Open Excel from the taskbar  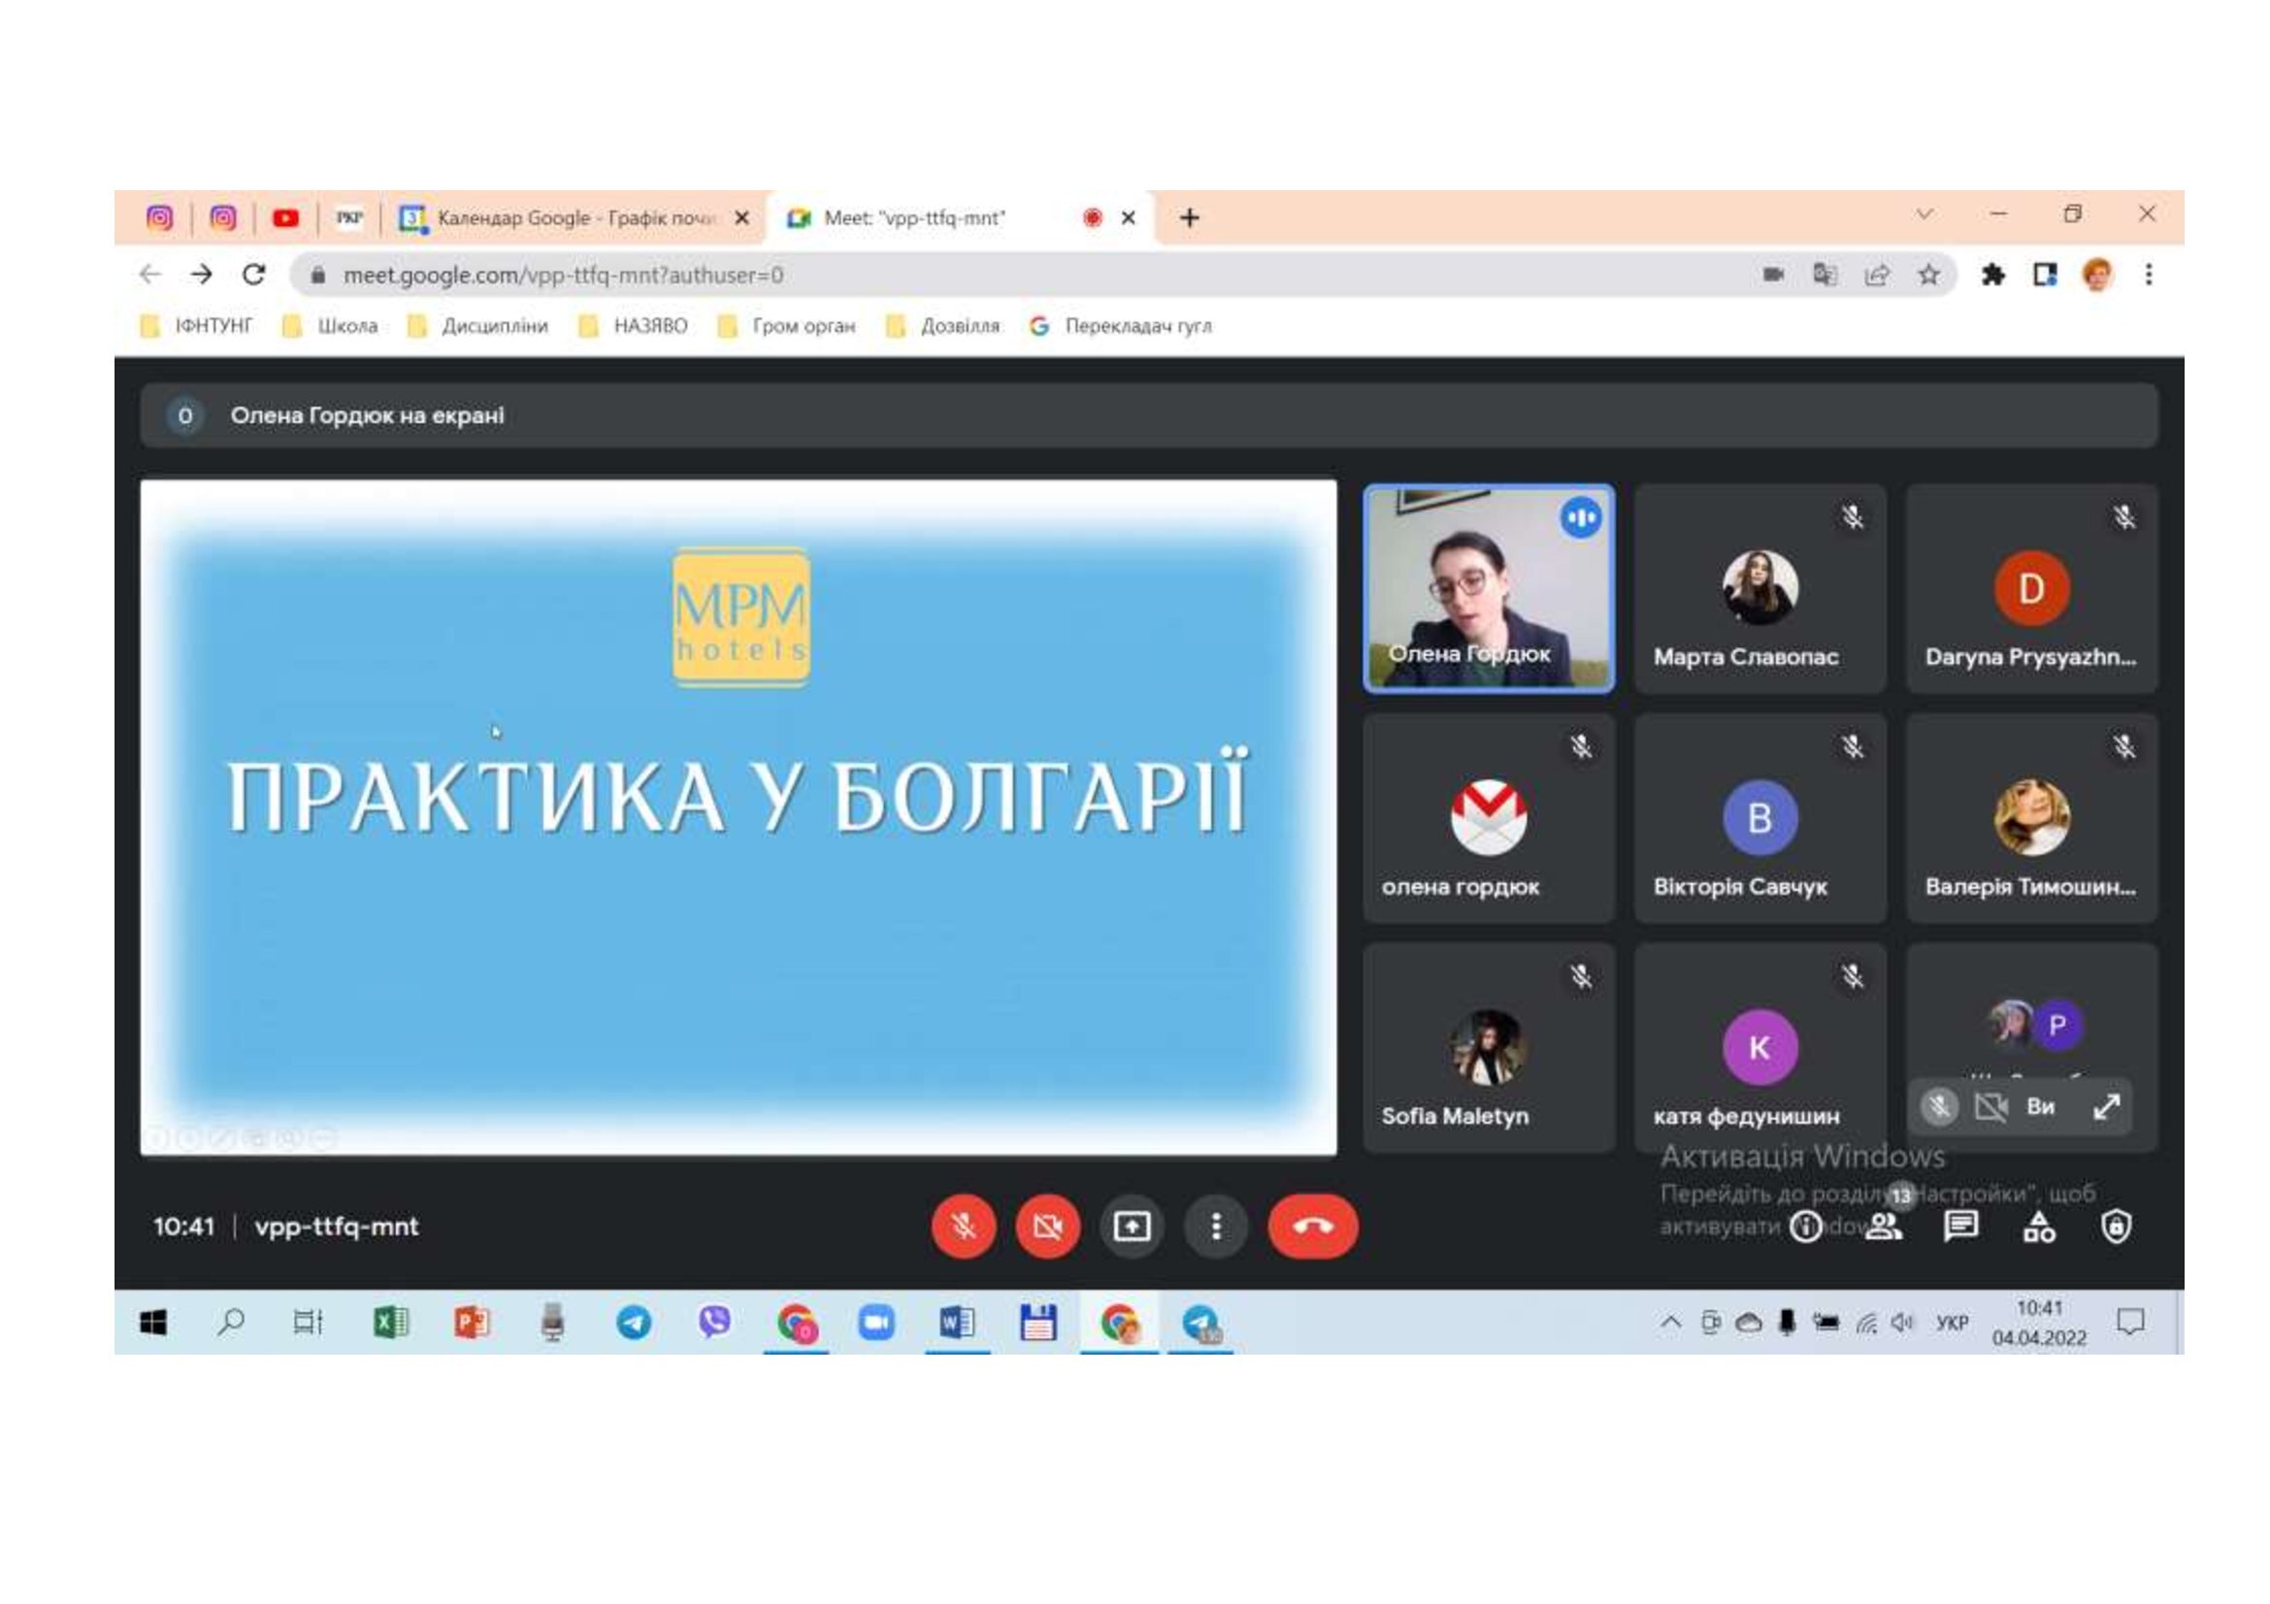[x=391, y=1323]
